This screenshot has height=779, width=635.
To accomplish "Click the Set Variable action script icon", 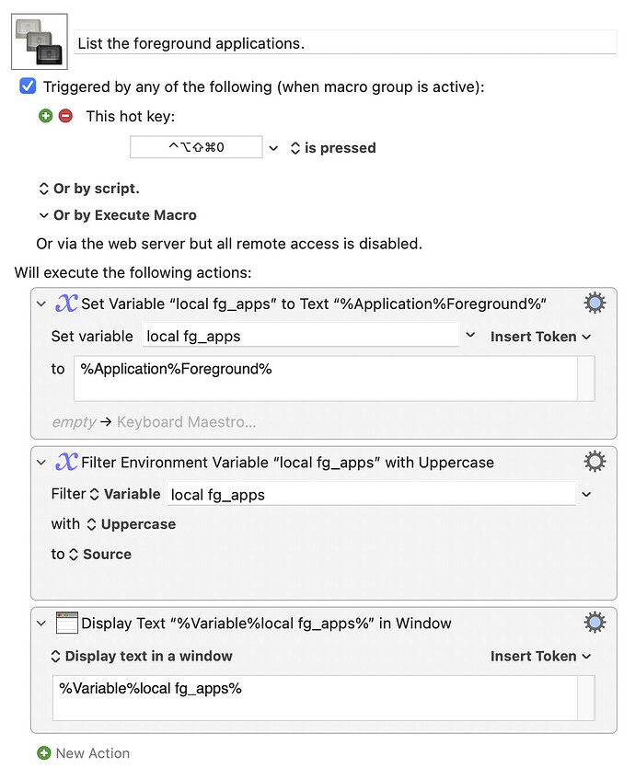I will [66, 304].
